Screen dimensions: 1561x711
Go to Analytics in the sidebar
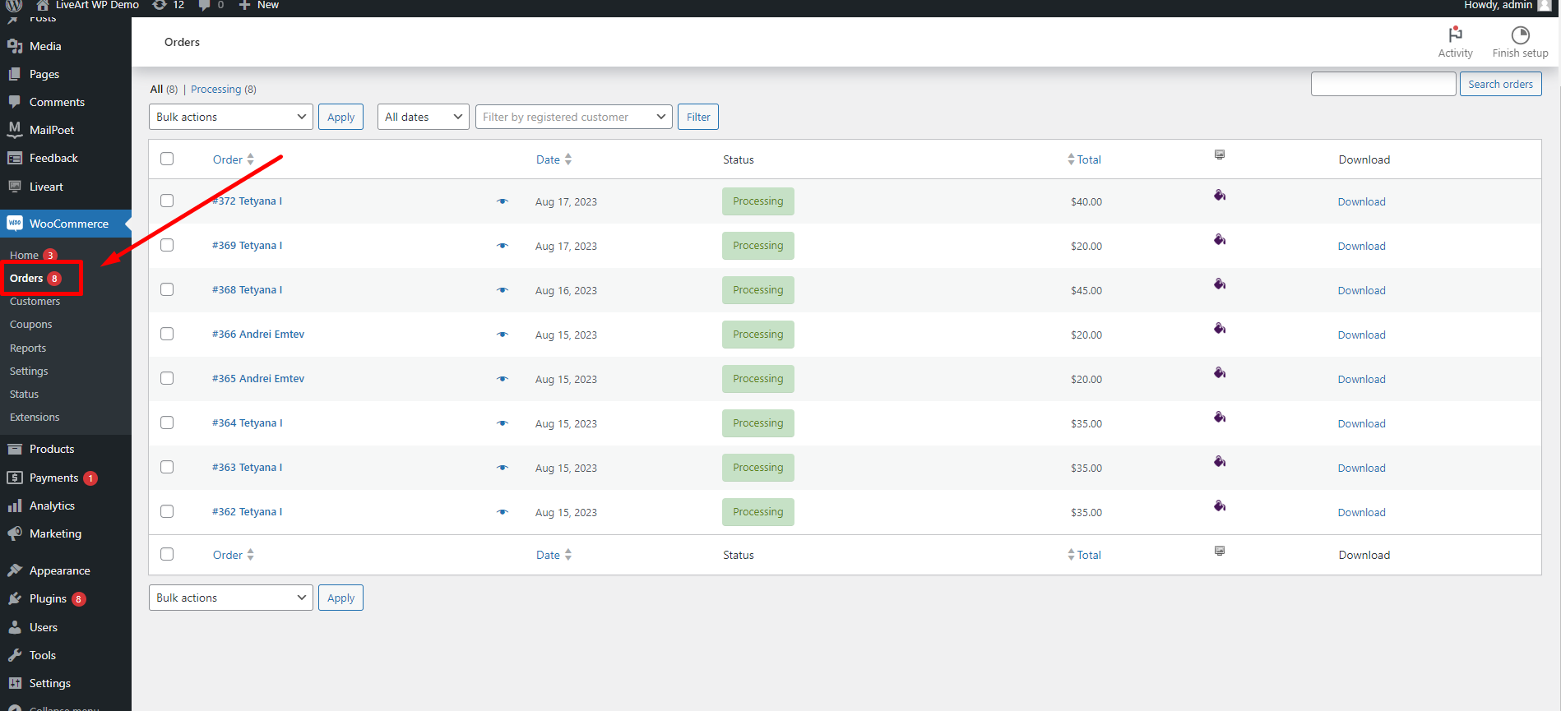[52, 506]
